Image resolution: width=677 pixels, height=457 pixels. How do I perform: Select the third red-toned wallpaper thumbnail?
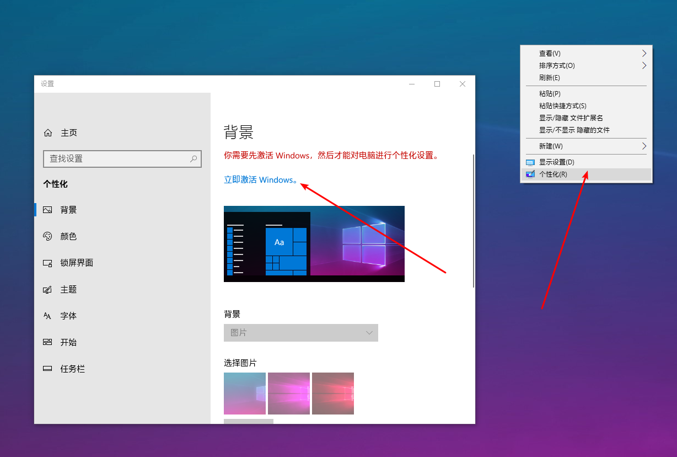(x=333, y=394)
